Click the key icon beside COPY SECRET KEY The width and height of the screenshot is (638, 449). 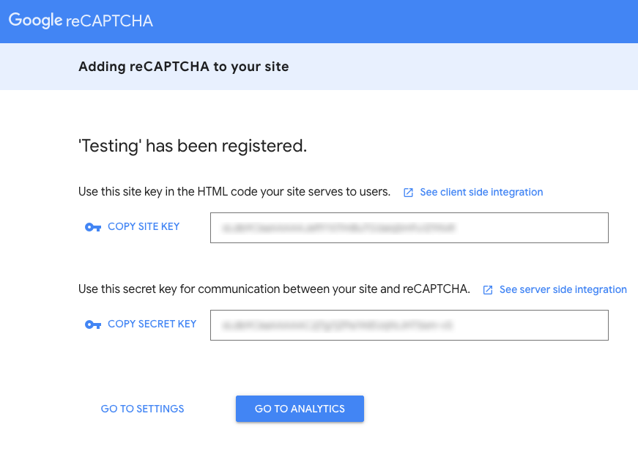pos(92,324)
